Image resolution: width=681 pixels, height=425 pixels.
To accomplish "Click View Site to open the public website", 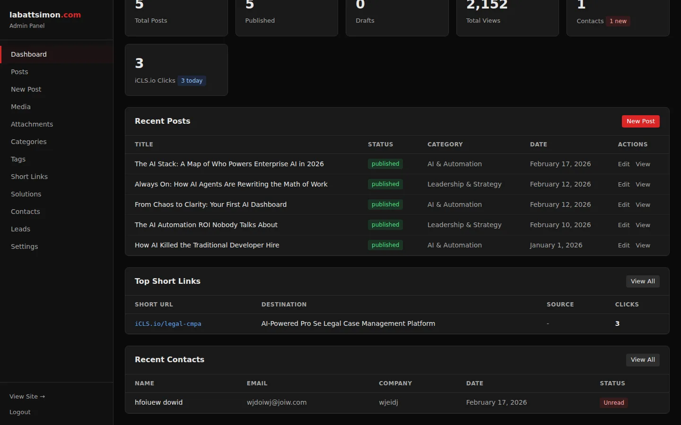I will pos(27,396).
